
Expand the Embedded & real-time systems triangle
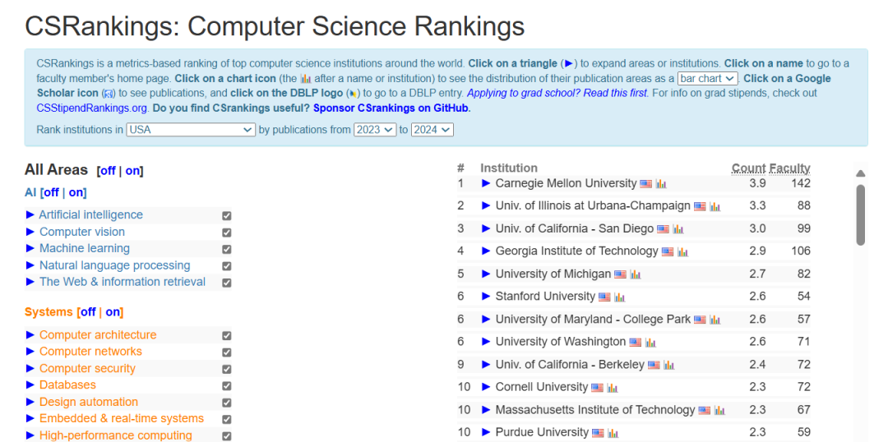pos(30,418)
